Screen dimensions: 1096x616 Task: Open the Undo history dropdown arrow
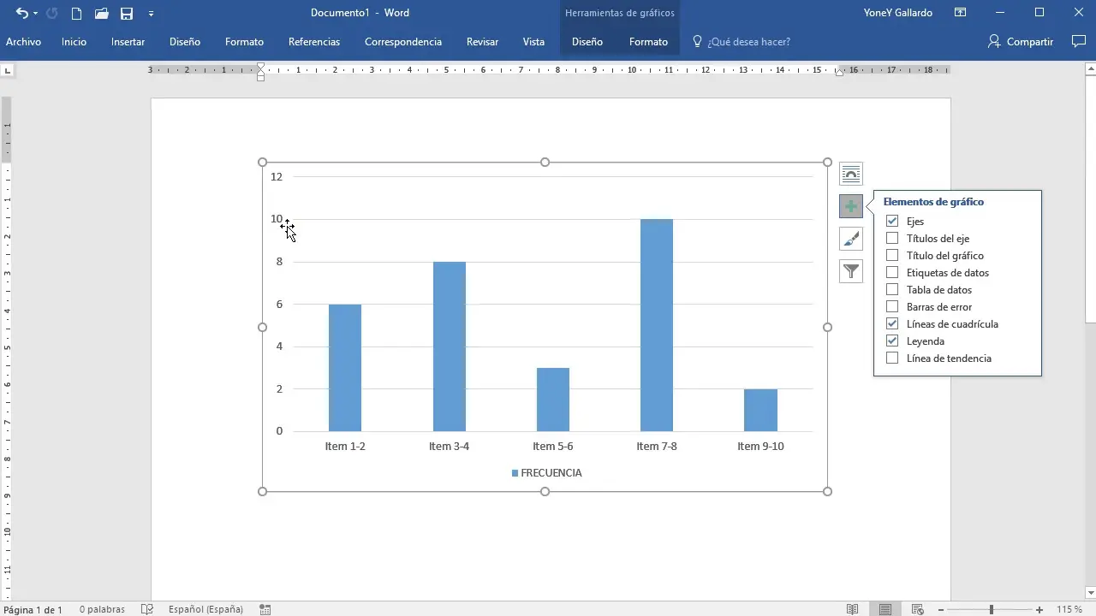tap(35, 14)
